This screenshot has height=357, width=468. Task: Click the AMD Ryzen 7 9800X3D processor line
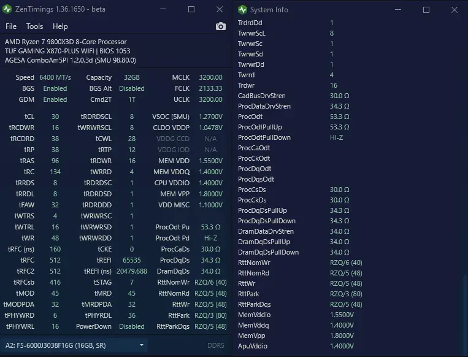pyautogui.click(x=66, y=42)
